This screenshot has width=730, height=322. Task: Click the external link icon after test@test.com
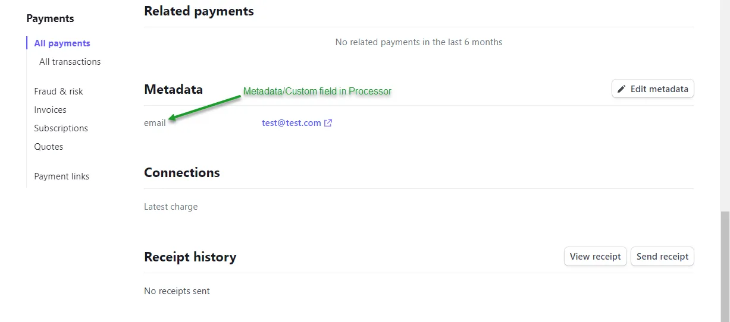(x=328, y=123)
